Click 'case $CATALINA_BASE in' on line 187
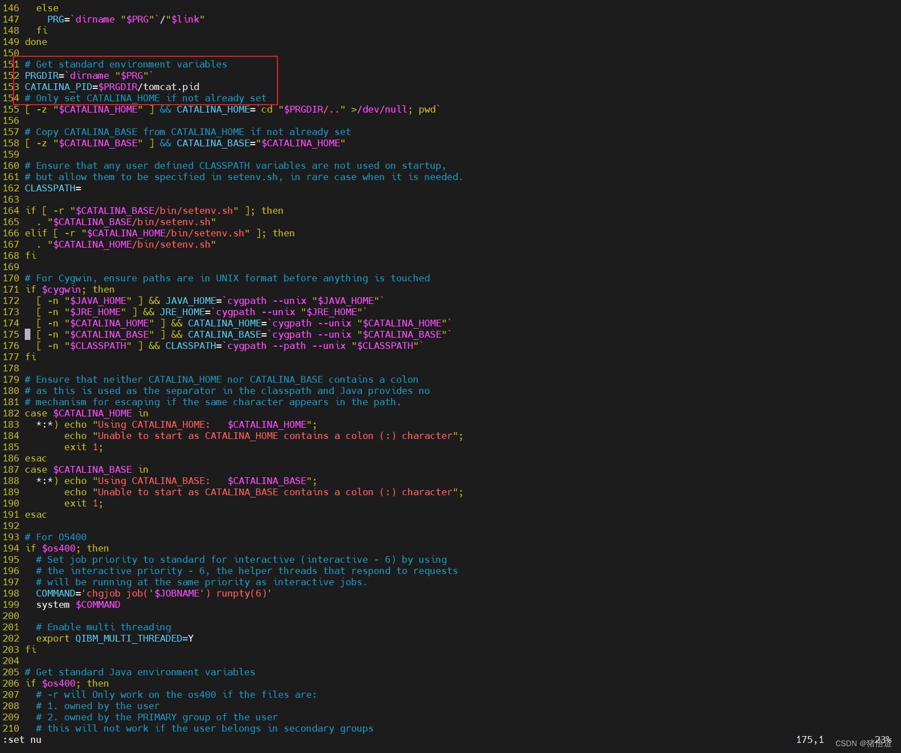Image resolution: width=901 pixels, height=753 pixels. 87,469
